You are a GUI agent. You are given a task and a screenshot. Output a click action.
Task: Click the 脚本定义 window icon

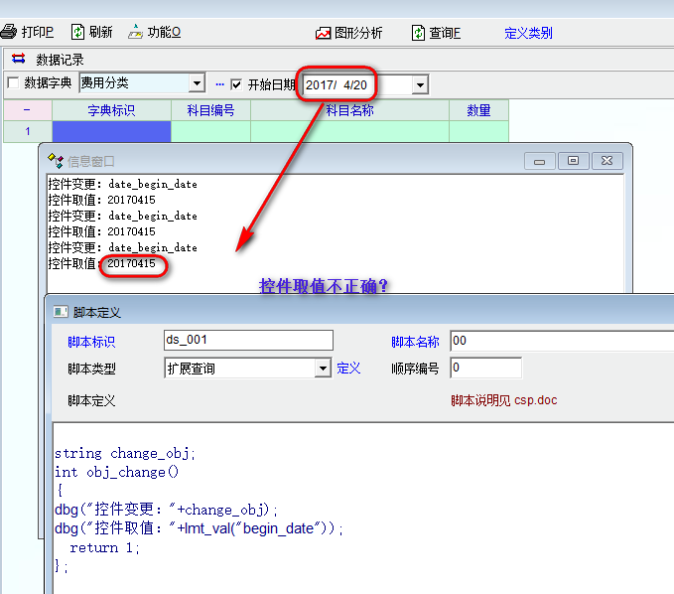tap(60, 312)
